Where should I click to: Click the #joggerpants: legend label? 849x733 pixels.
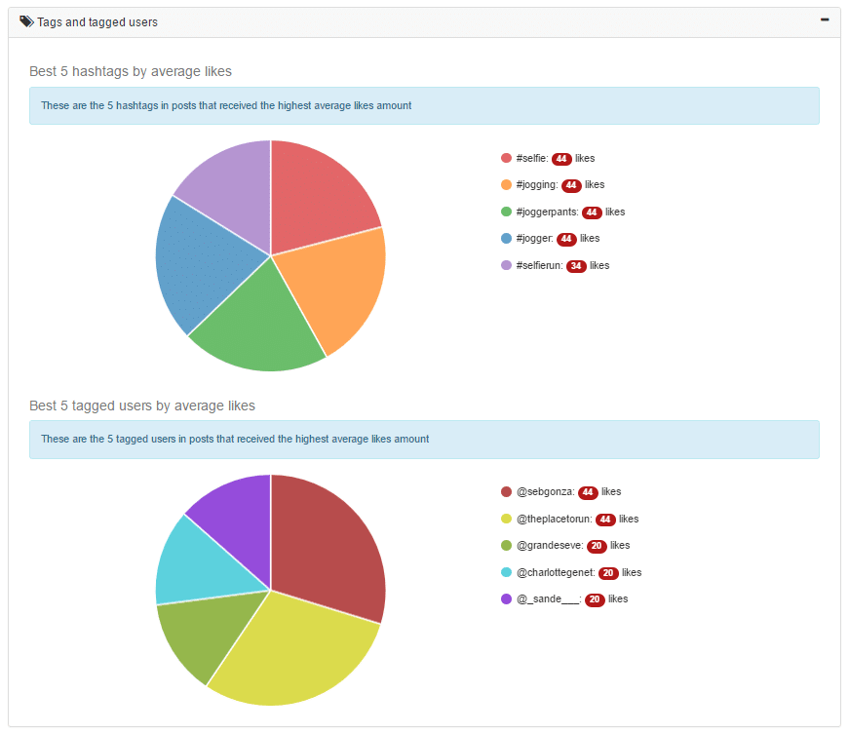point(548,212)
